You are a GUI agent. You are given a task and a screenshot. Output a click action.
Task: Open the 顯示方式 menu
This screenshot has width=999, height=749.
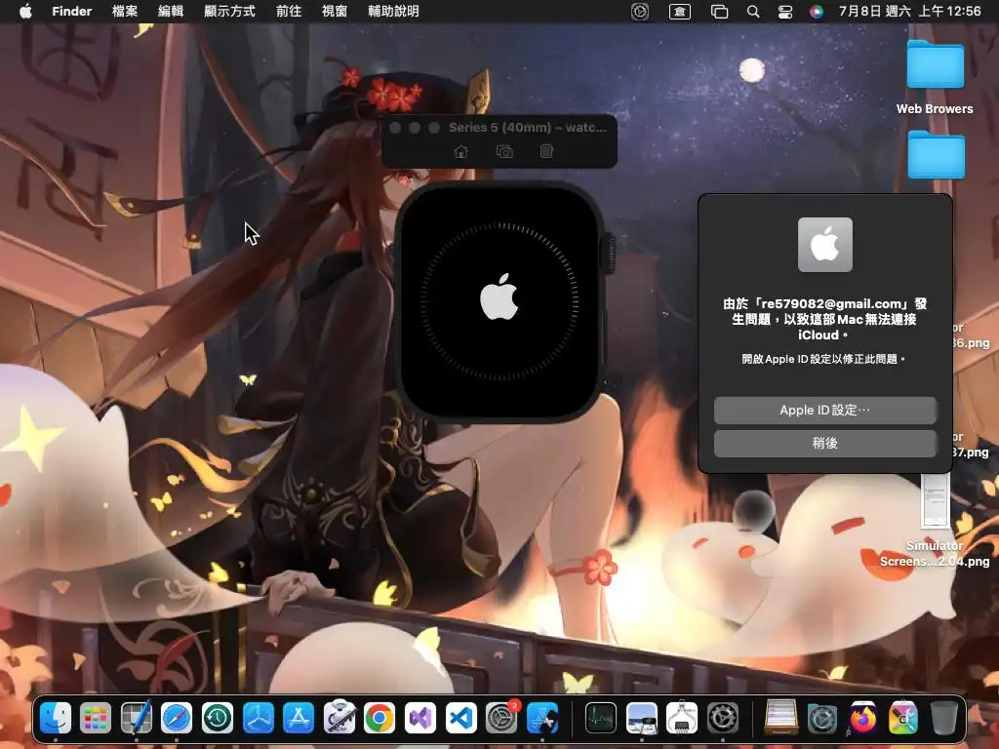coord(229,11)
